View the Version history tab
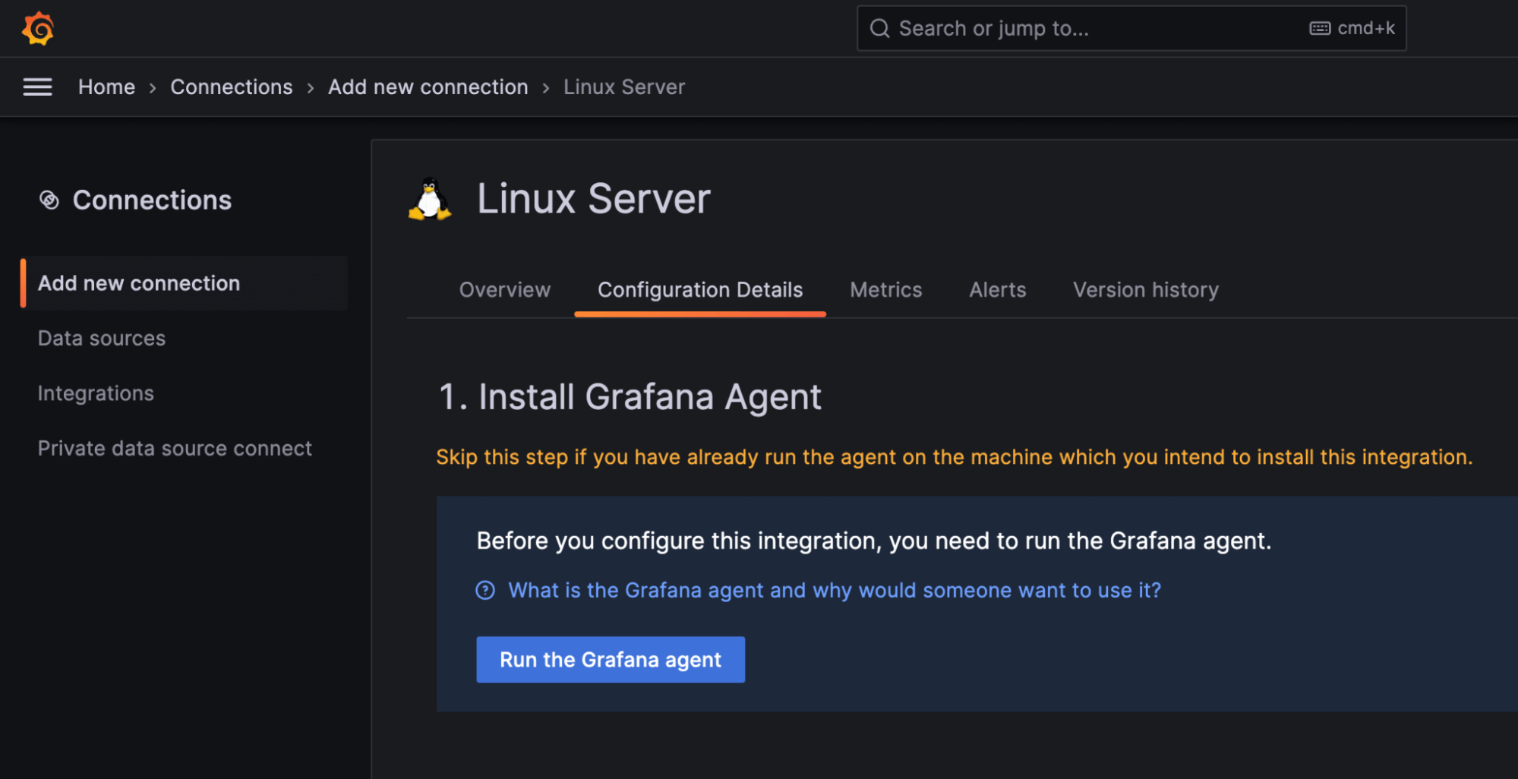1518x779 pixels. point(1144,289)
